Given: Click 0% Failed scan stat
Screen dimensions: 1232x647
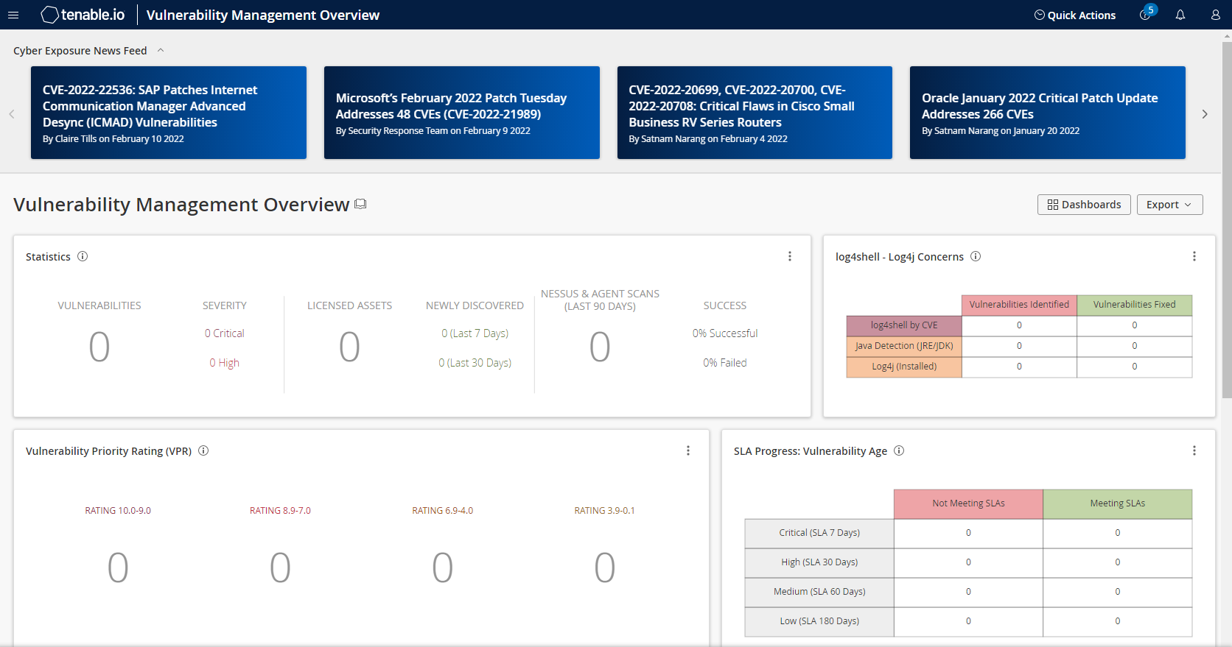Looking at the screenshot, I should click(725, 363).
